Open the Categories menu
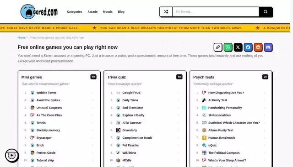 click(75, 12)
